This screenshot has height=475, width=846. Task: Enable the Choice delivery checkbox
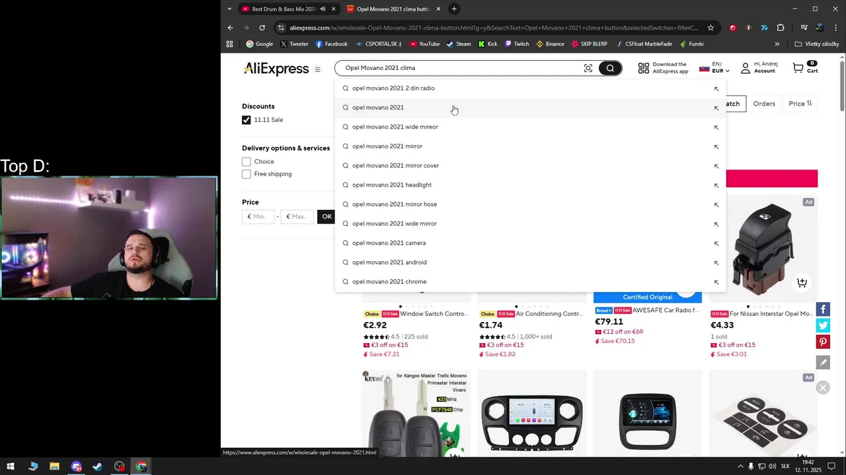pos(247,162)
